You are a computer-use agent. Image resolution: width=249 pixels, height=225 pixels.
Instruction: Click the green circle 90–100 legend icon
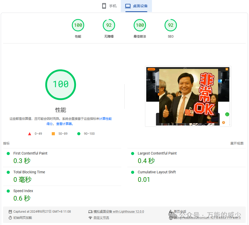coord(79,134)
